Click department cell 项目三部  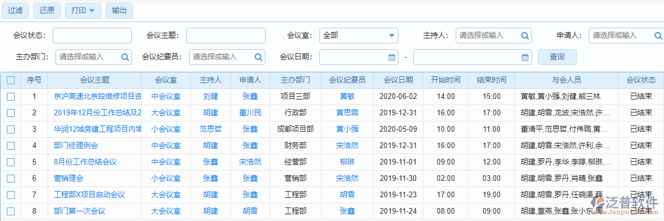coord(295,96)
